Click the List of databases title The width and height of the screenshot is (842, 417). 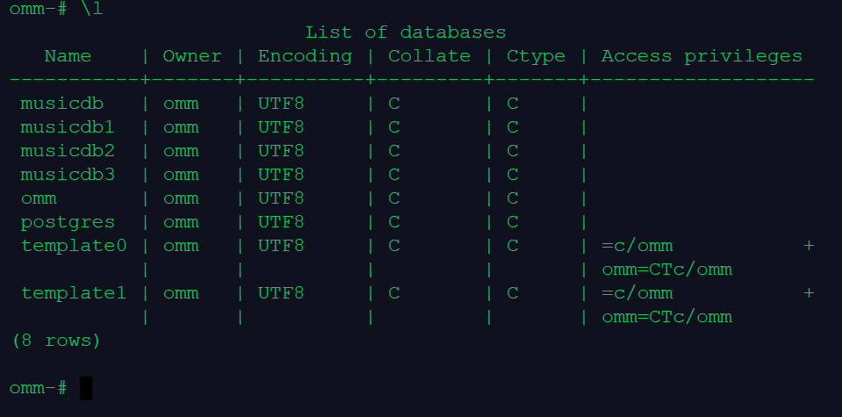tap(406, 32)
